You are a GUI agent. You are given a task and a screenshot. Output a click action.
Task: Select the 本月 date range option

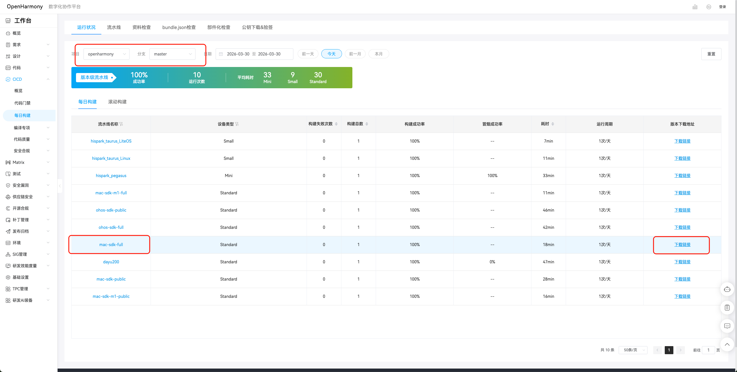coord(379,54)
